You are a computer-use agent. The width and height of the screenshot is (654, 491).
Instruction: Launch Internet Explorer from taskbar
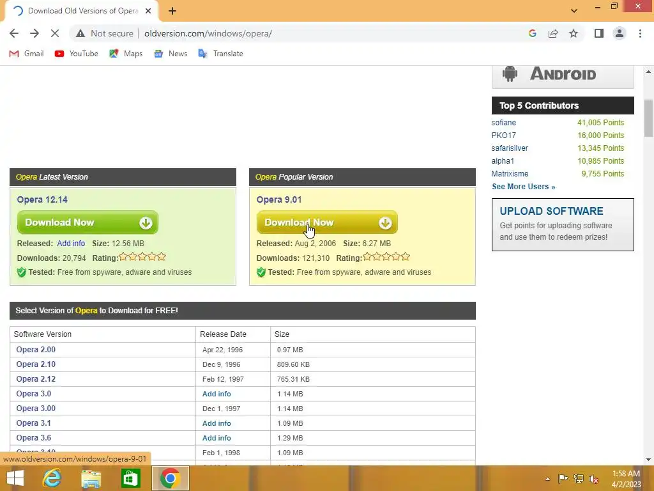(x=52, y=478)
